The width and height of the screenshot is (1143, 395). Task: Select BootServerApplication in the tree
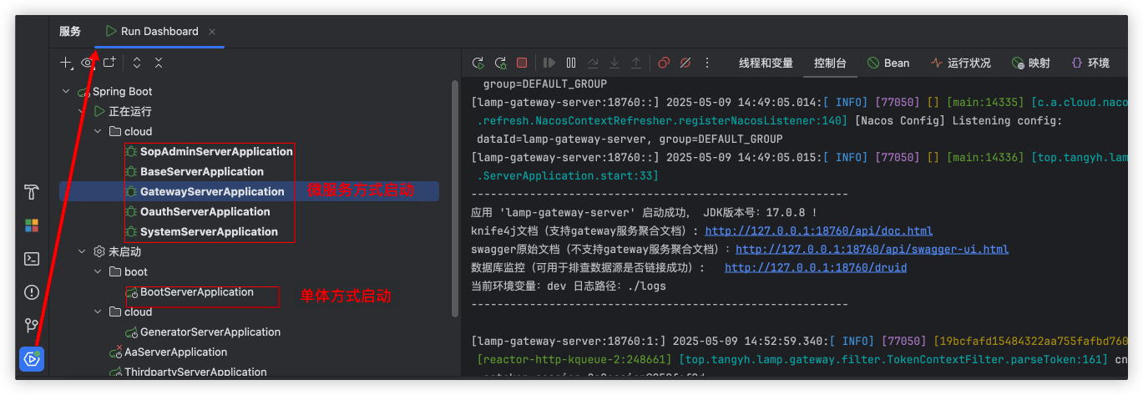point(196,292)
